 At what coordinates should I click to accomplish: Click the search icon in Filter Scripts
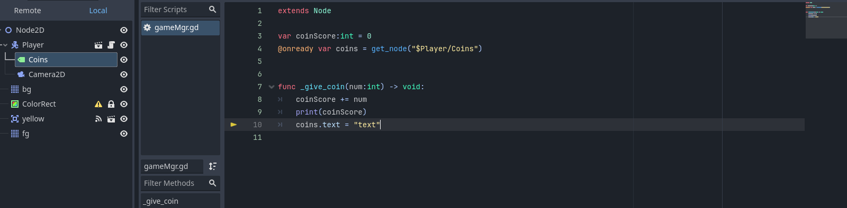pyautogui.click(x=212, y=10)
